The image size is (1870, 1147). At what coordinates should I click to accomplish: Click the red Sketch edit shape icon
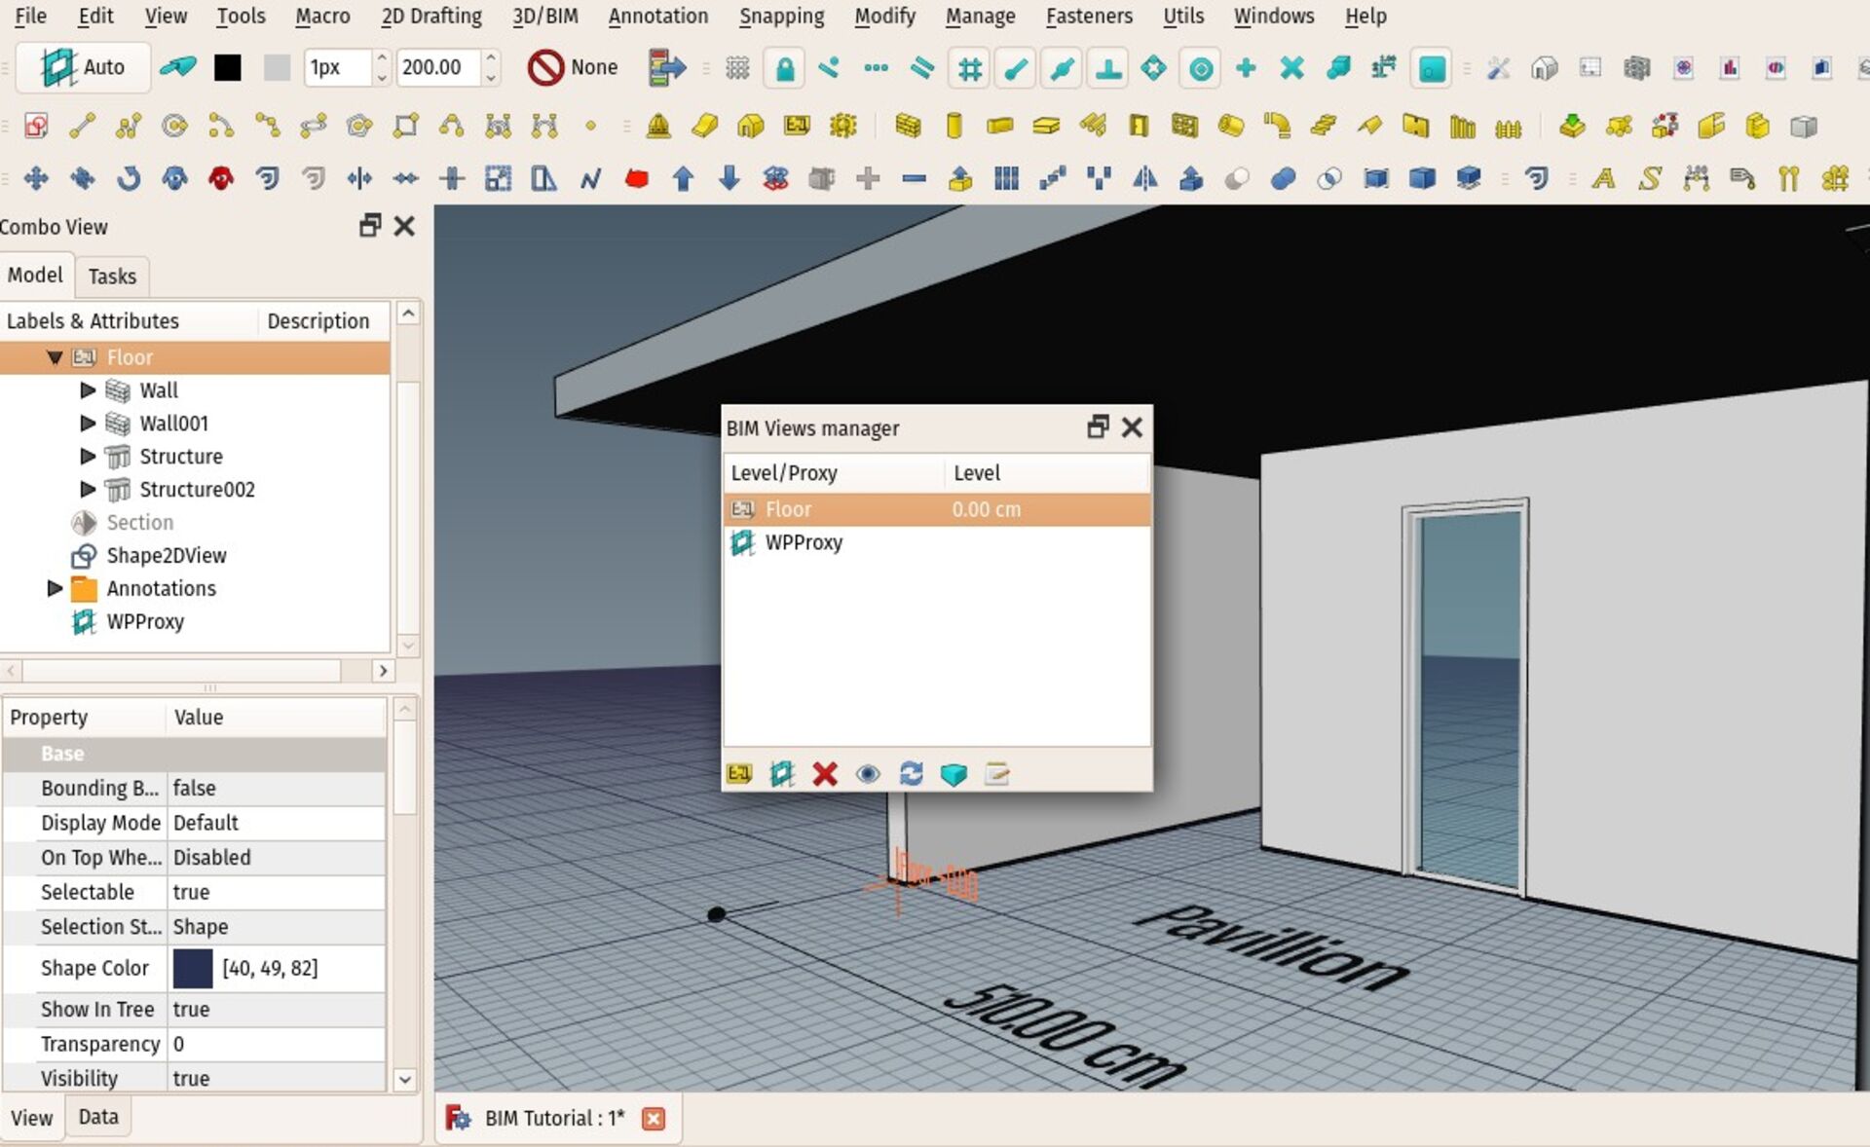point(637,178)
